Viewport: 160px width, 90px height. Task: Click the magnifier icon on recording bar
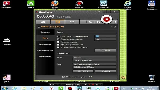point(57,84)
